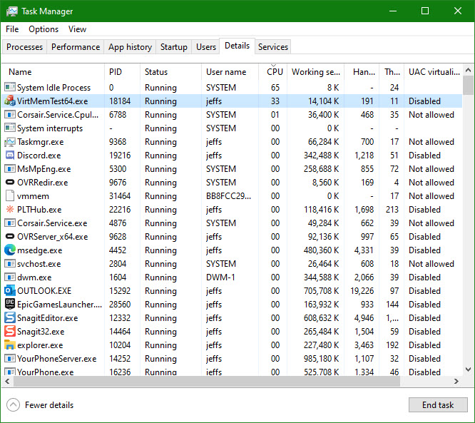Click the Snagit32.exe icon
475x423 pixels.
click(10, 331)
